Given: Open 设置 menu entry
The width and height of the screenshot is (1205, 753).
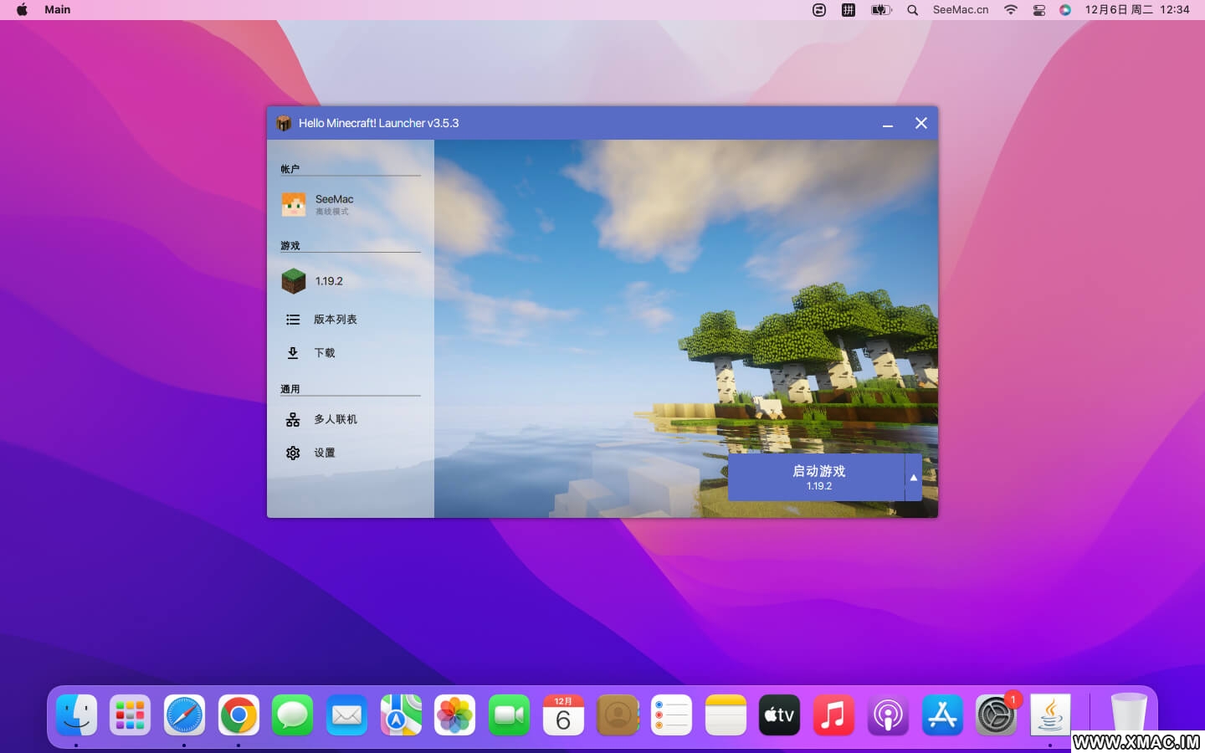Looking at the screenshot, I should 325,453.
